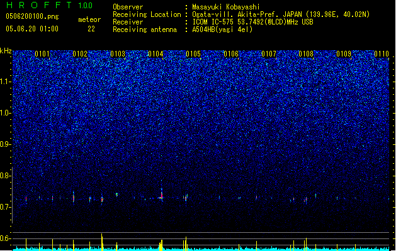Click the 0101 time marker
The image size is (396, 251).
pyautogui.click(x=42, y=54)
